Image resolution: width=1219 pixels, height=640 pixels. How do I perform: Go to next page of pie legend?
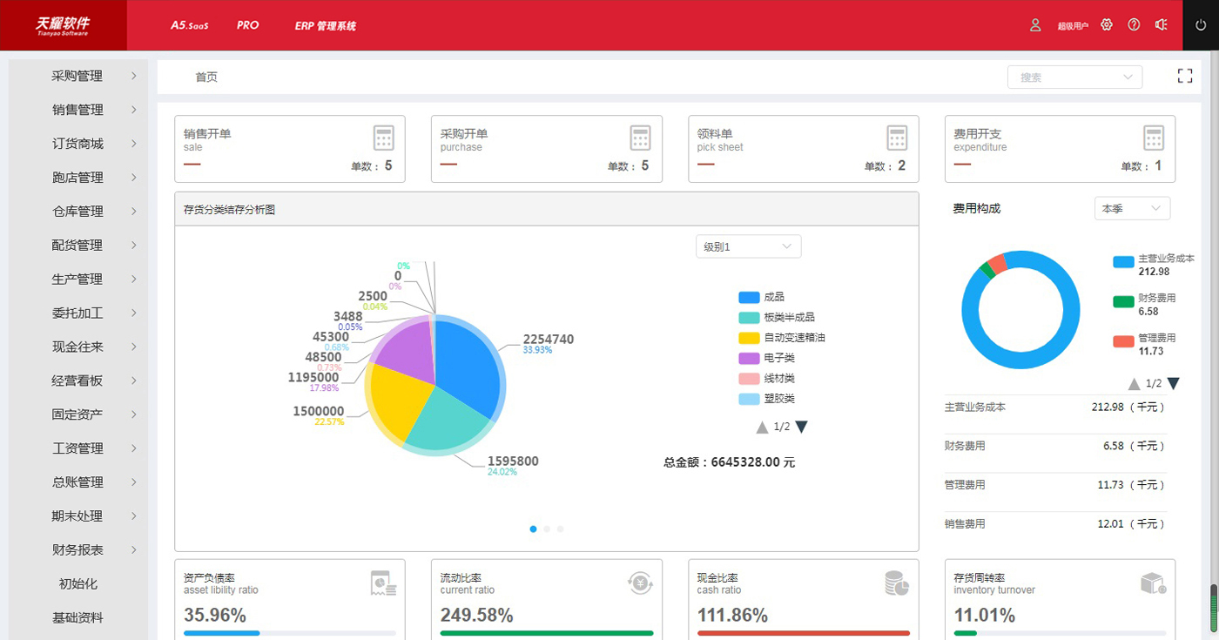pos(801,427)
